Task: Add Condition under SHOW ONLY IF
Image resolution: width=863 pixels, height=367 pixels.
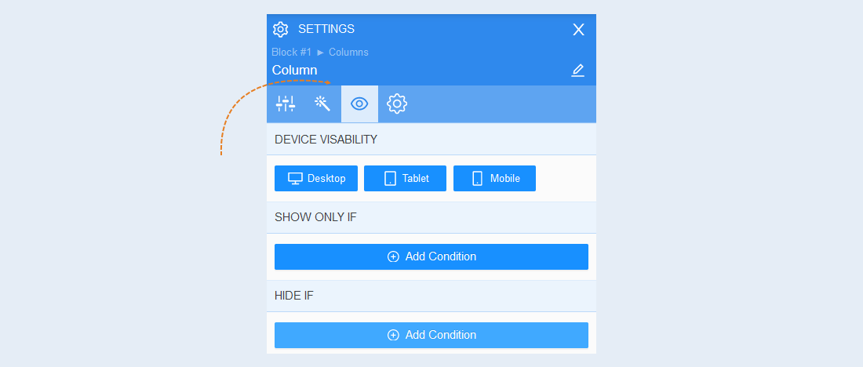Action: 431,256
